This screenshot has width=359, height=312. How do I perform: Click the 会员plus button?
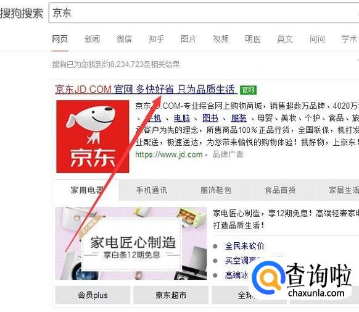(93, 295)
